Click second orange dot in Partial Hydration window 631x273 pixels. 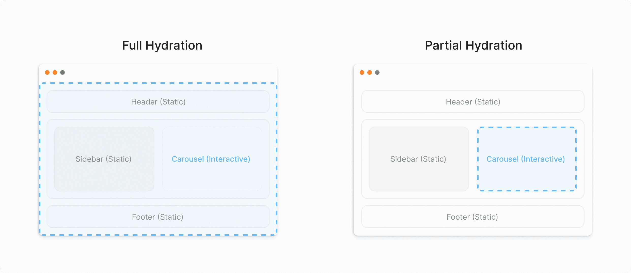tap(370, 72)
